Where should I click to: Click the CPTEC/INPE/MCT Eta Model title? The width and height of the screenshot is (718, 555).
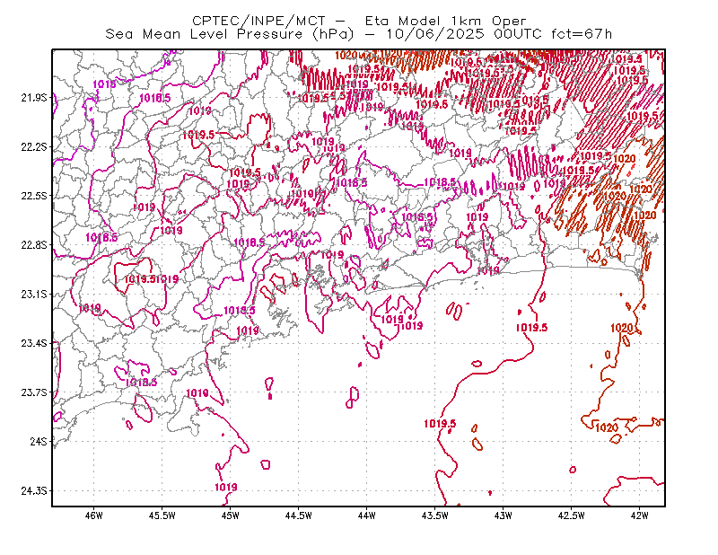point(359,21)
